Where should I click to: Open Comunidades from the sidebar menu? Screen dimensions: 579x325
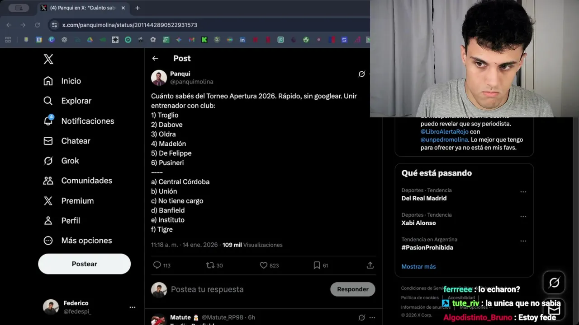[x=77, y=181]
